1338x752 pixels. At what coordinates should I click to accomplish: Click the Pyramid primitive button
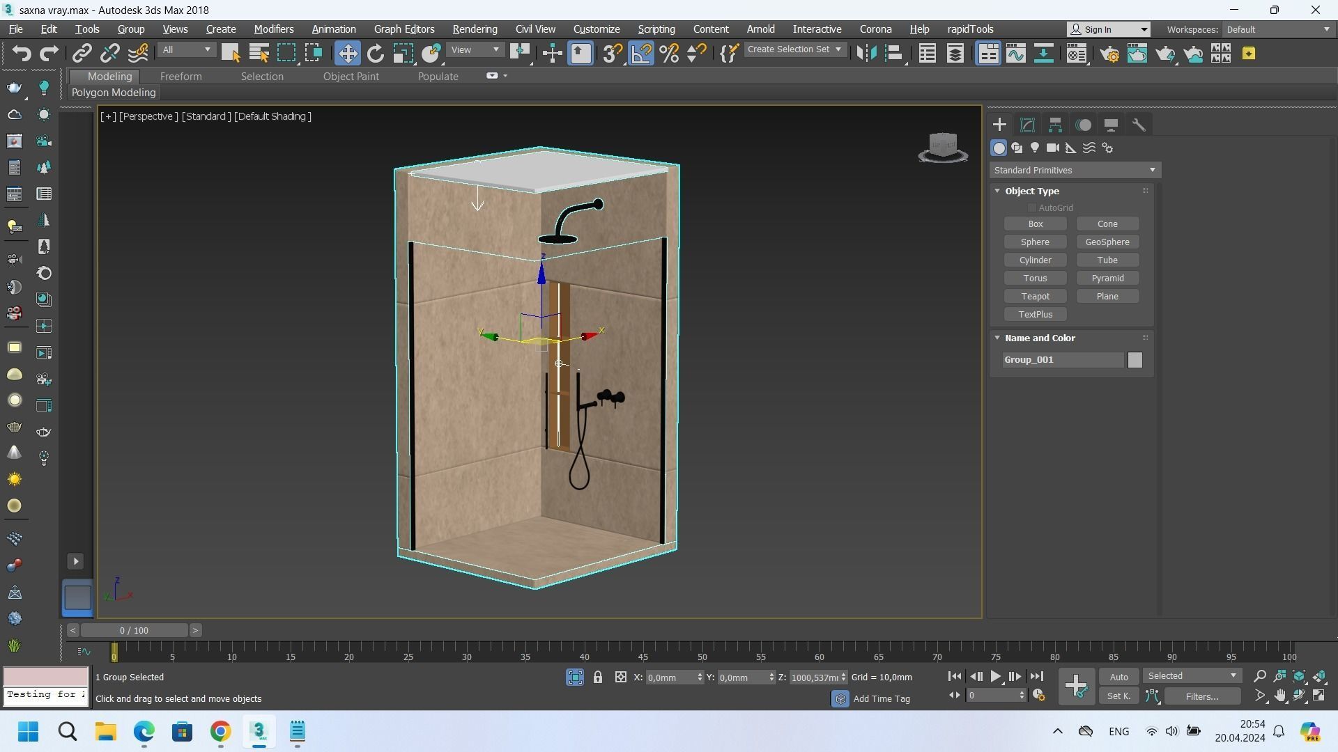(x=1107, y=279)
